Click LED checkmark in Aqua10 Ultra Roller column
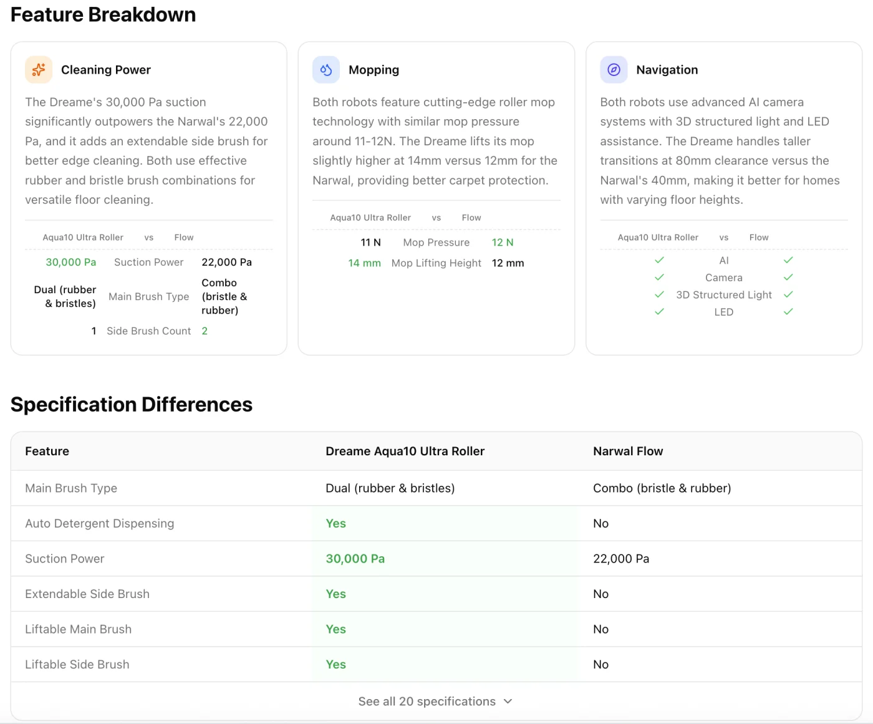The width and height of the screenshot is (873, 724). (659, 312)
